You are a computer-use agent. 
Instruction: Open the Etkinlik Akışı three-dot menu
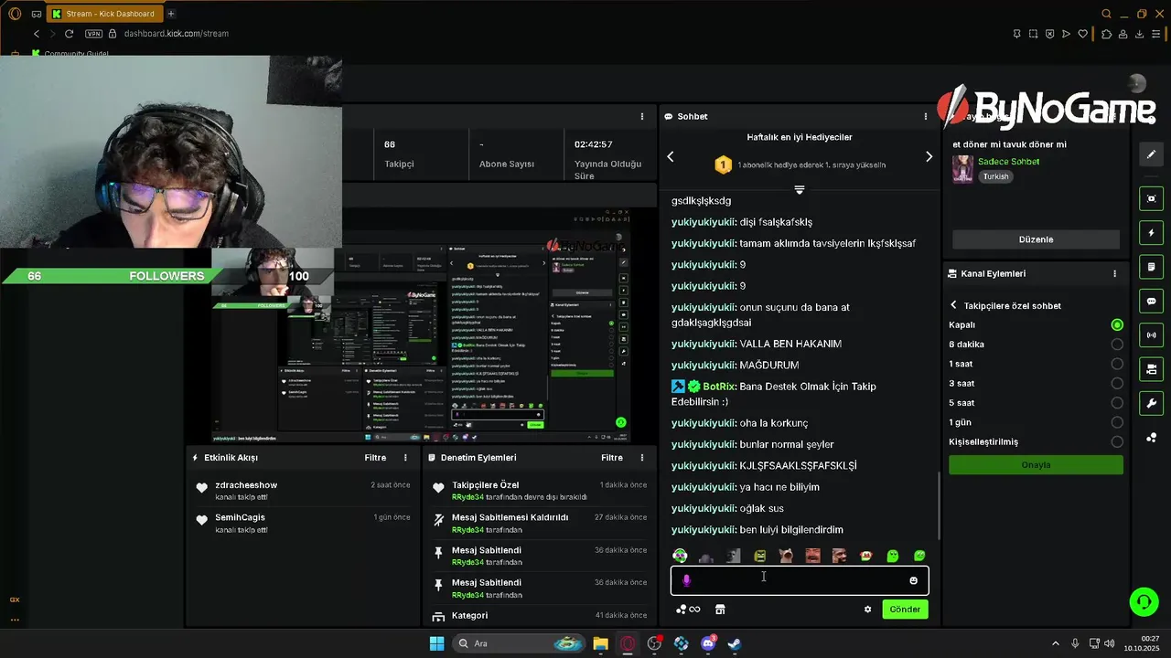point(406,458)
